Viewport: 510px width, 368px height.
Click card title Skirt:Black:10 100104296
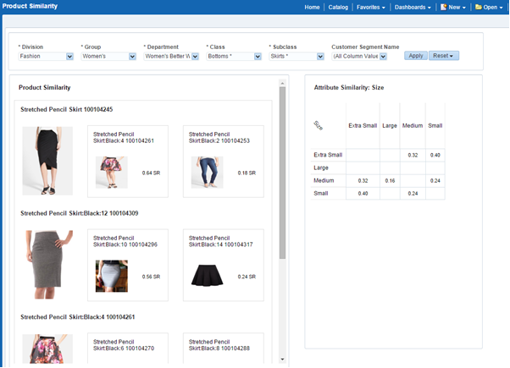(x=125, y=241)
